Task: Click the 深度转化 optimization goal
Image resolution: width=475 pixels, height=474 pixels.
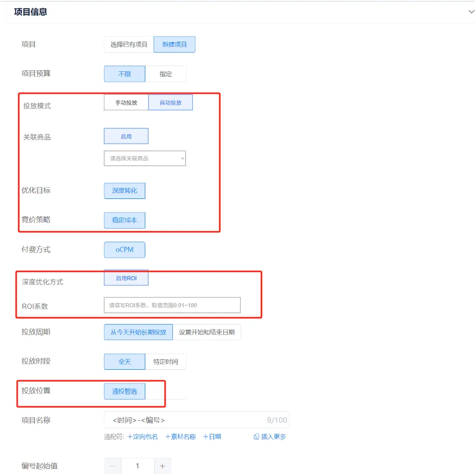Action: pyautogui.click(x=124, y=191)
